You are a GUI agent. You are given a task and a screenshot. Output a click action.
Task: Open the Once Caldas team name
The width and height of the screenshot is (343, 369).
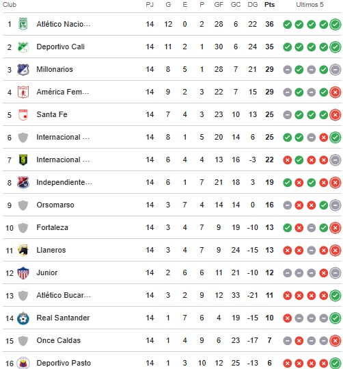tap(58, 340)
